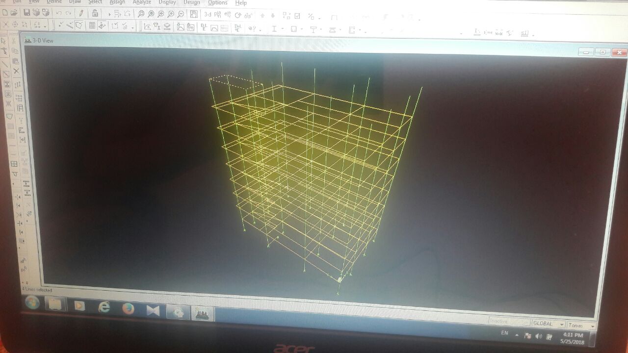The image size is (628, 353).
Task: Switch to Elevation view button
Action: coord(228,15)
